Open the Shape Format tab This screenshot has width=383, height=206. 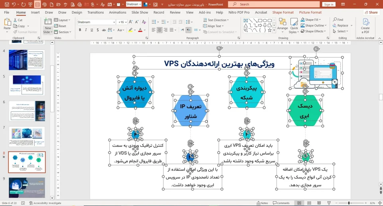[x=283, y=12]
